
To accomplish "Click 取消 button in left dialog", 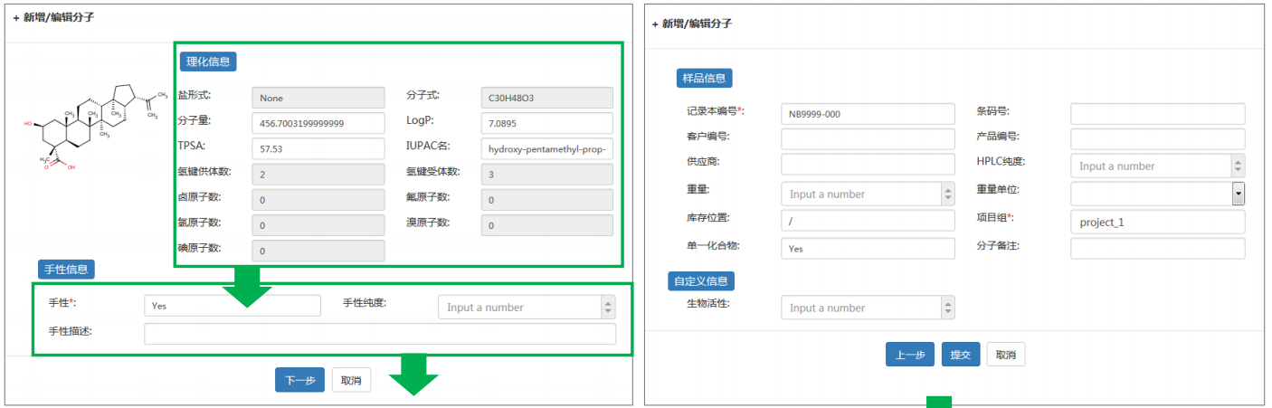I will [x=352, y=380].
